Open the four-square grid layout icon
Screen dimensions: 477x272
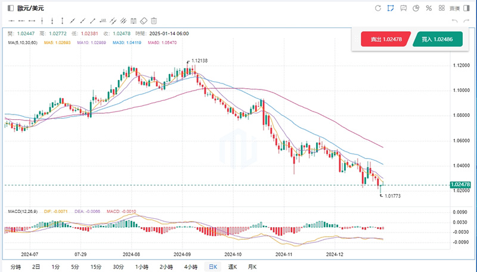(441, 8)
